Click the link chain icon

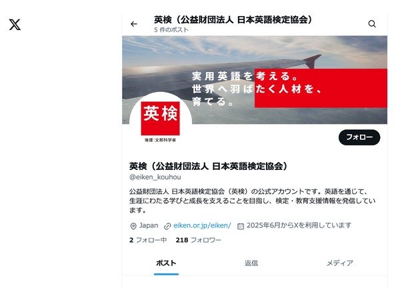[x=167, y=226]
